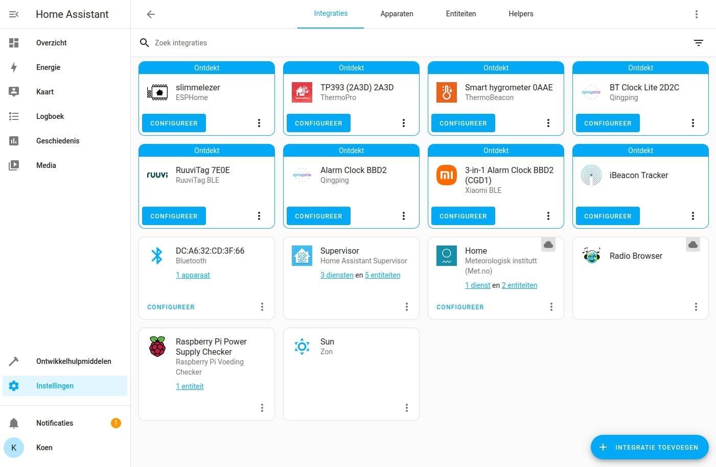Click the Media play icon
Viewport: 716px width, 467px height.
pyautogui.click(x=14, y=165)
